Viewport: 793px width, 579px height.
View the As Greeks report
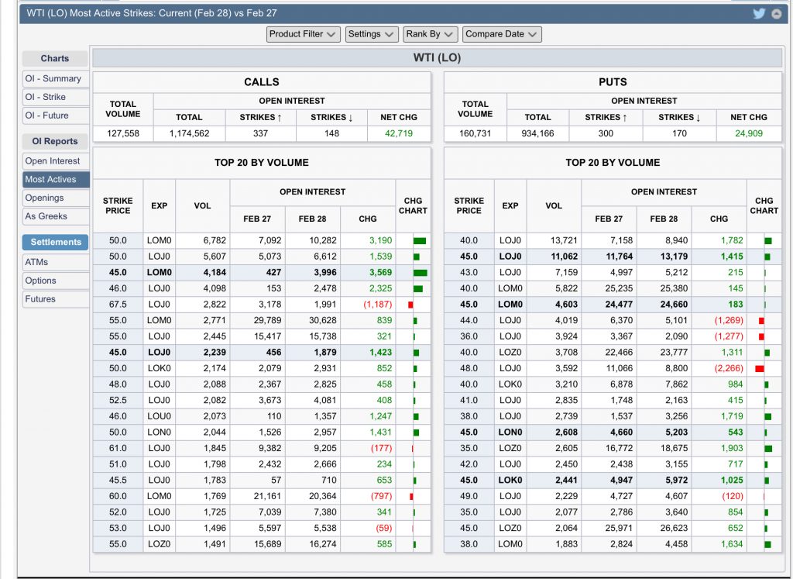tap(55, 217)
